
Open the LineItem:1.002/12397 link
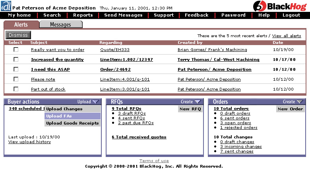click(x=126, y=60)
